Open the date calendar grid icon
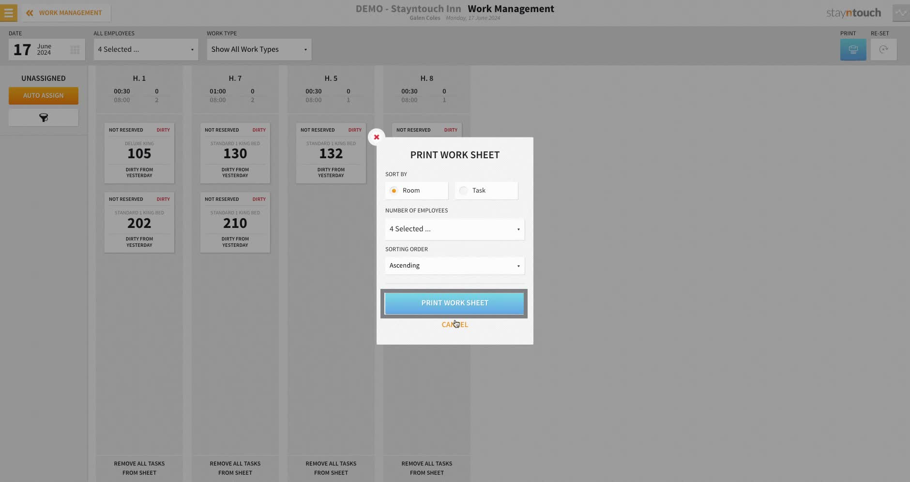 coord(75,50)
